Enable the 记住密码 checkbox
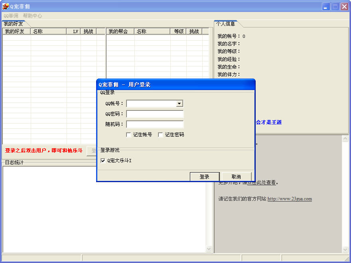The height and width of the screenshot is (263, 351). click(x=160, y=135)
